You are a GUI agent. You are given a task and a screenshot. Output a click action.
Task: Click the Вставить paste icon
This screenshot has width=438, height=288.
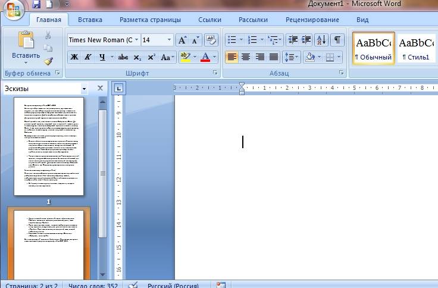click(x=26, y=39)
